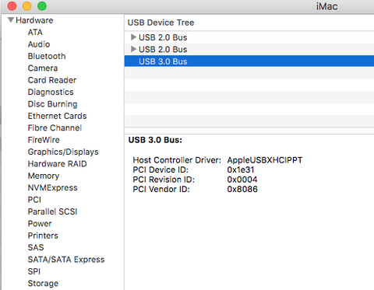Open the ATA hardware category
The height and width of the screenshot is (290, 374).
pyautogui.click(x=35, y=33)
